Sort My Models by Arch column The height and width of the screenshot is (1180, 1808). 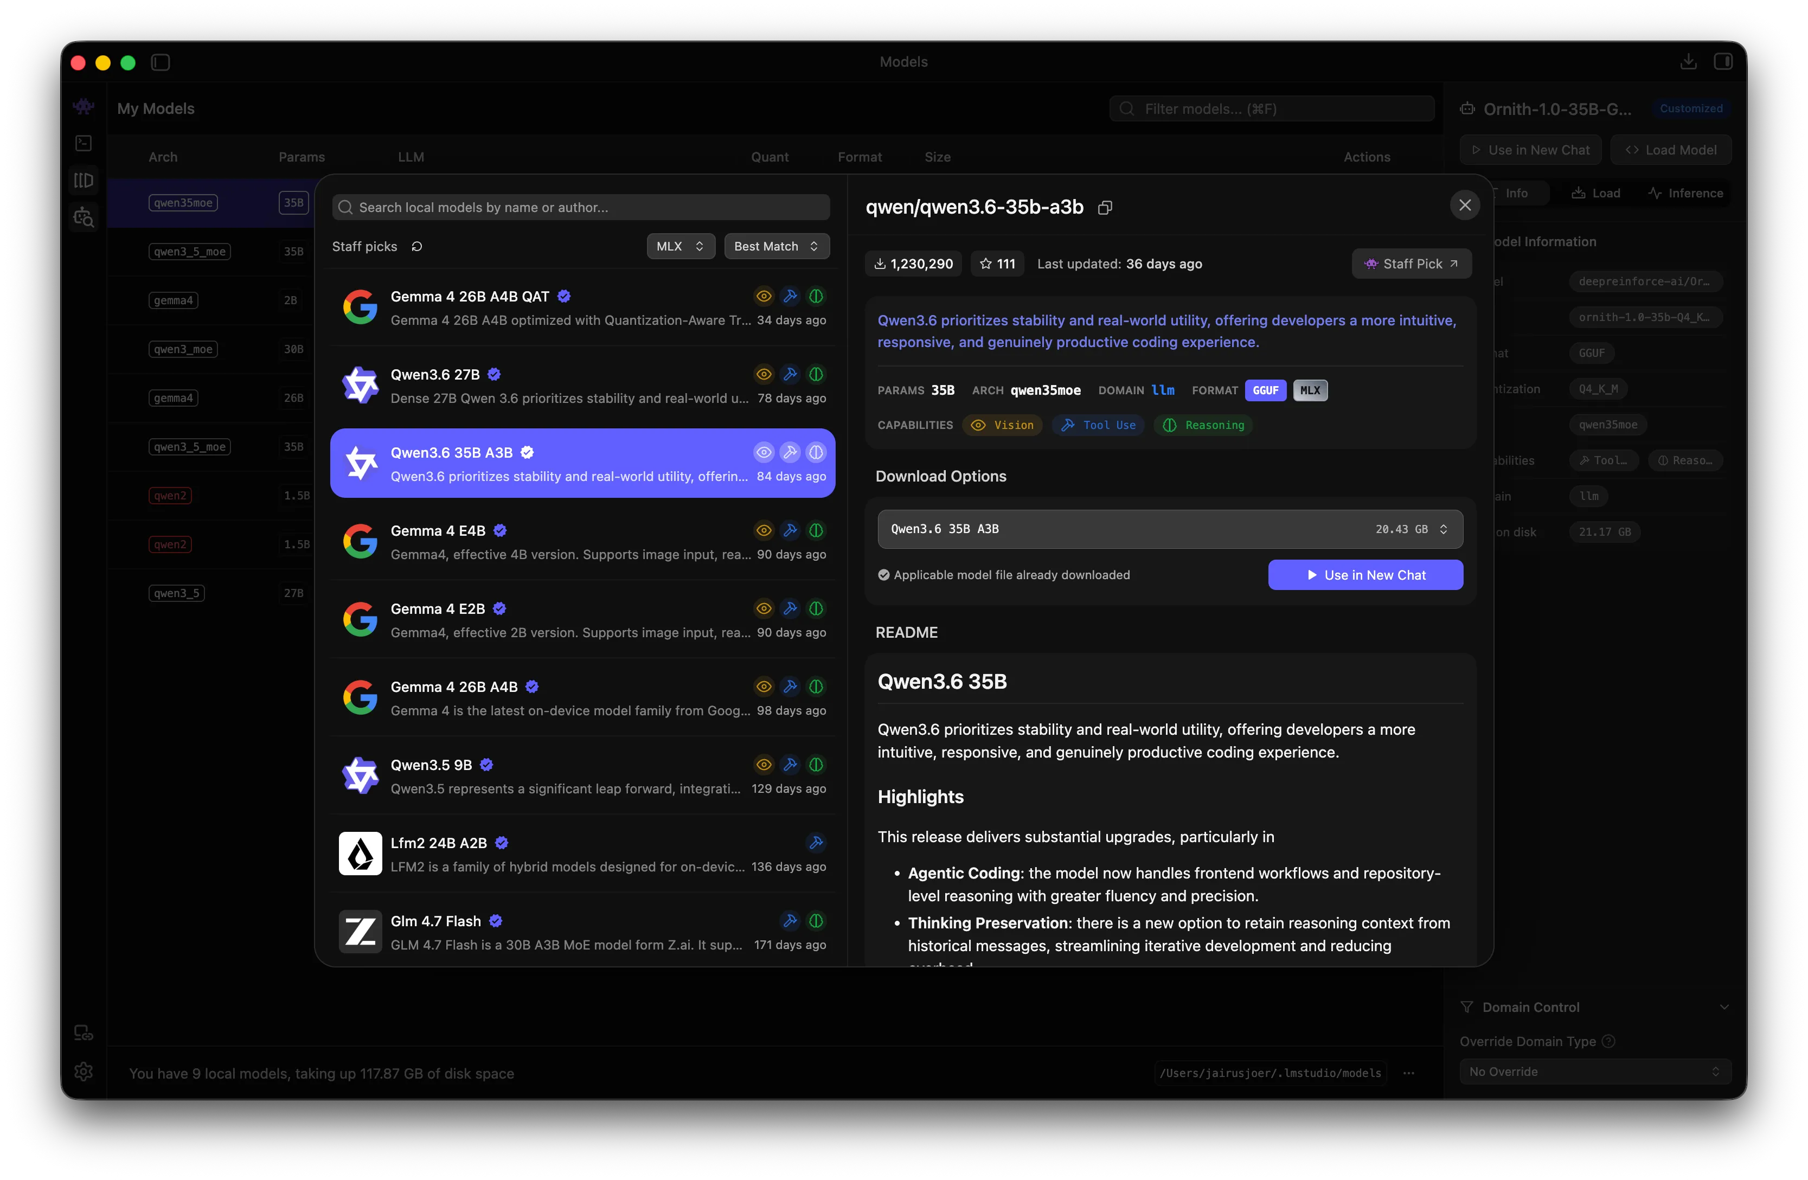pos(163,157)
